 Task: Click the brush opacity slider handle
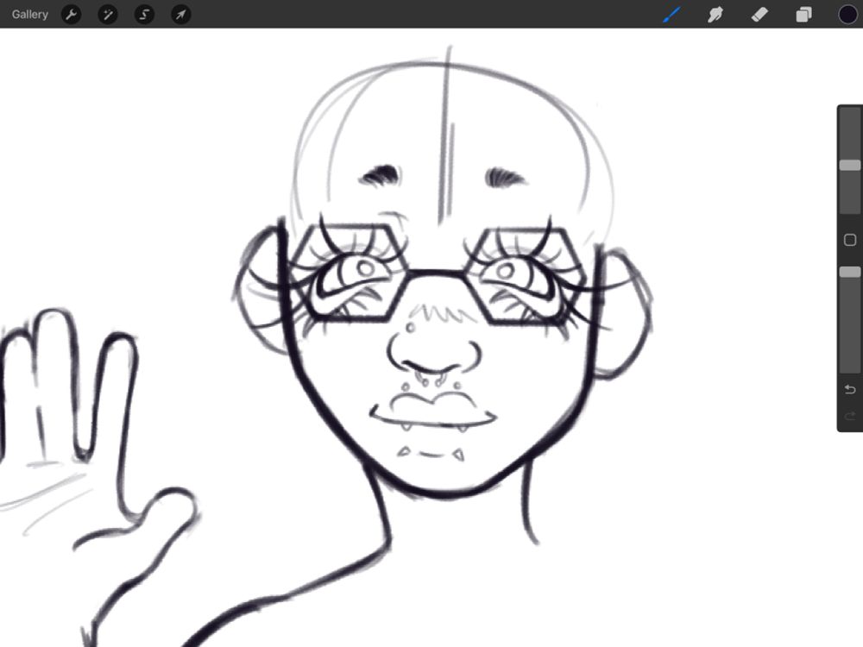[x=850, y=273]
